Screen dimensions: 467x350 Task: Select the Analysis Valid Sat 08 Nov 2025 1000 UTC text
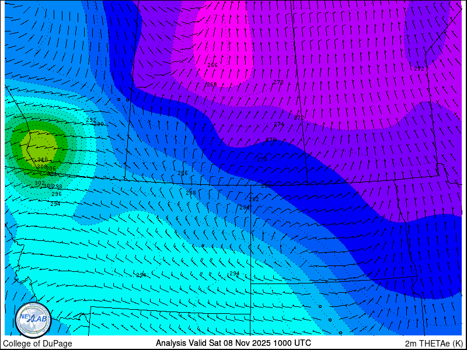click(233, 342)
